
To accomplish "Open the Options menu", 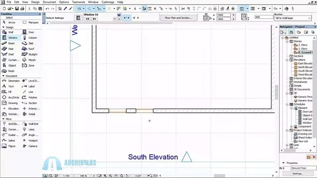I will pyautogui.click(x=64, y=2).
